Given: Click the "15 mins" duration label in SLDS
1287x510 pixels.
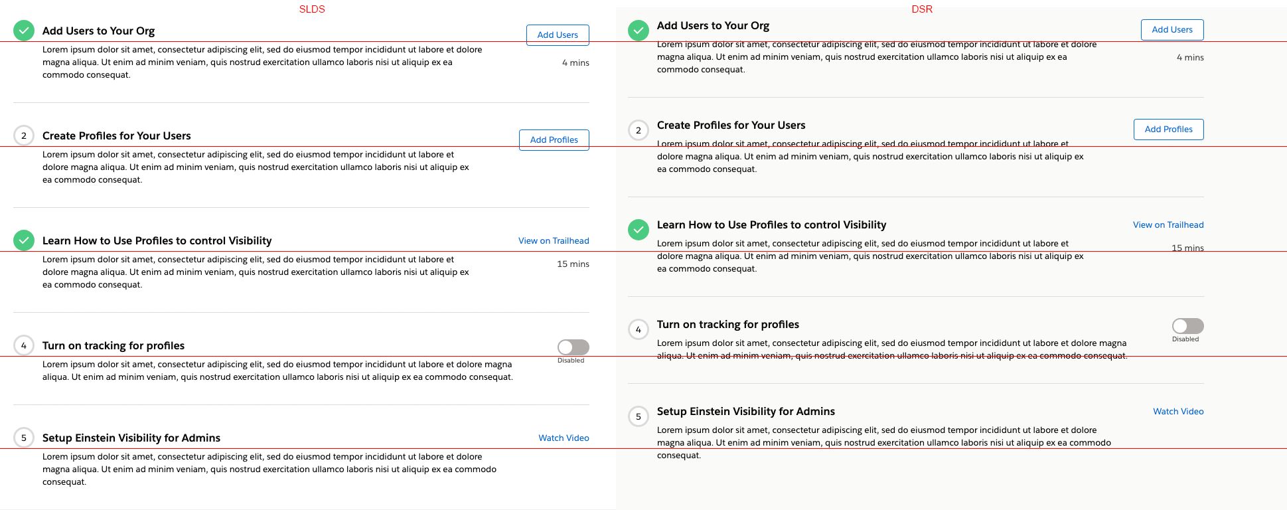Looking at the screenshot, I should pos(572,264).
